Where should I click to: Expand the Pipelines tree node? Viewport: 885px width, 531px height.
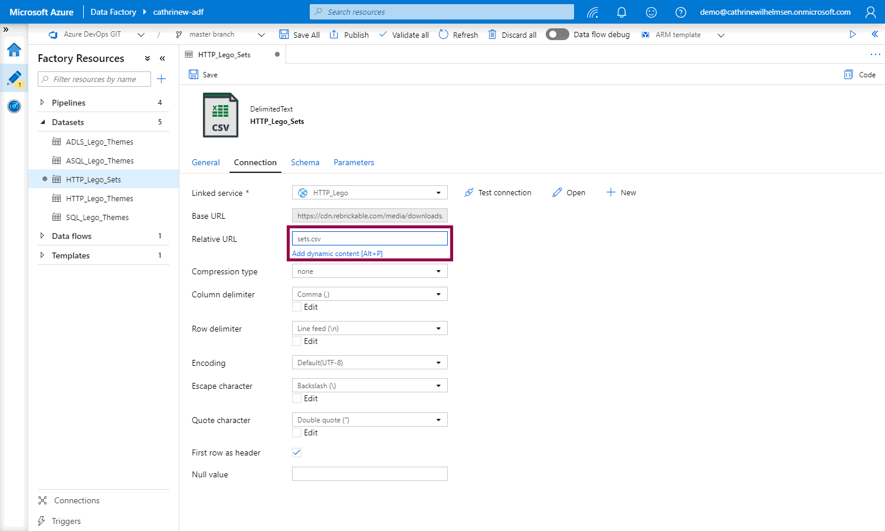pos(42,103)
